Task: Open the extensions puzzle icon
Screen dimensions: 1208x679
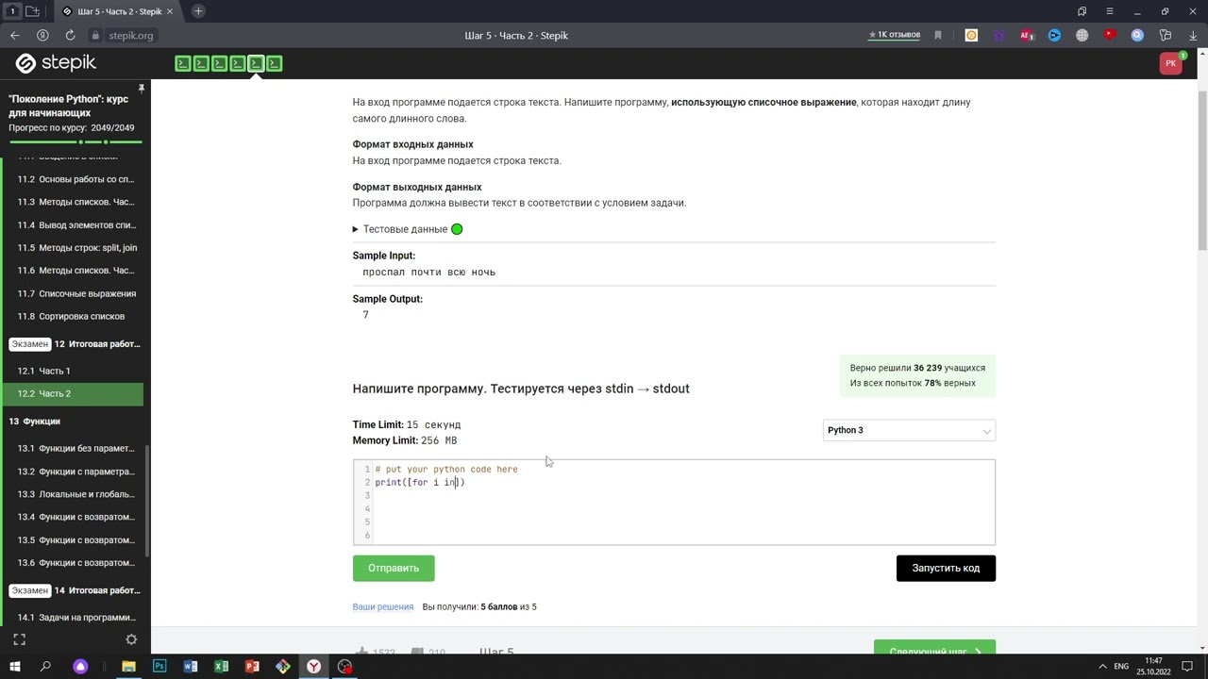Action: (x=1166, y=35)
